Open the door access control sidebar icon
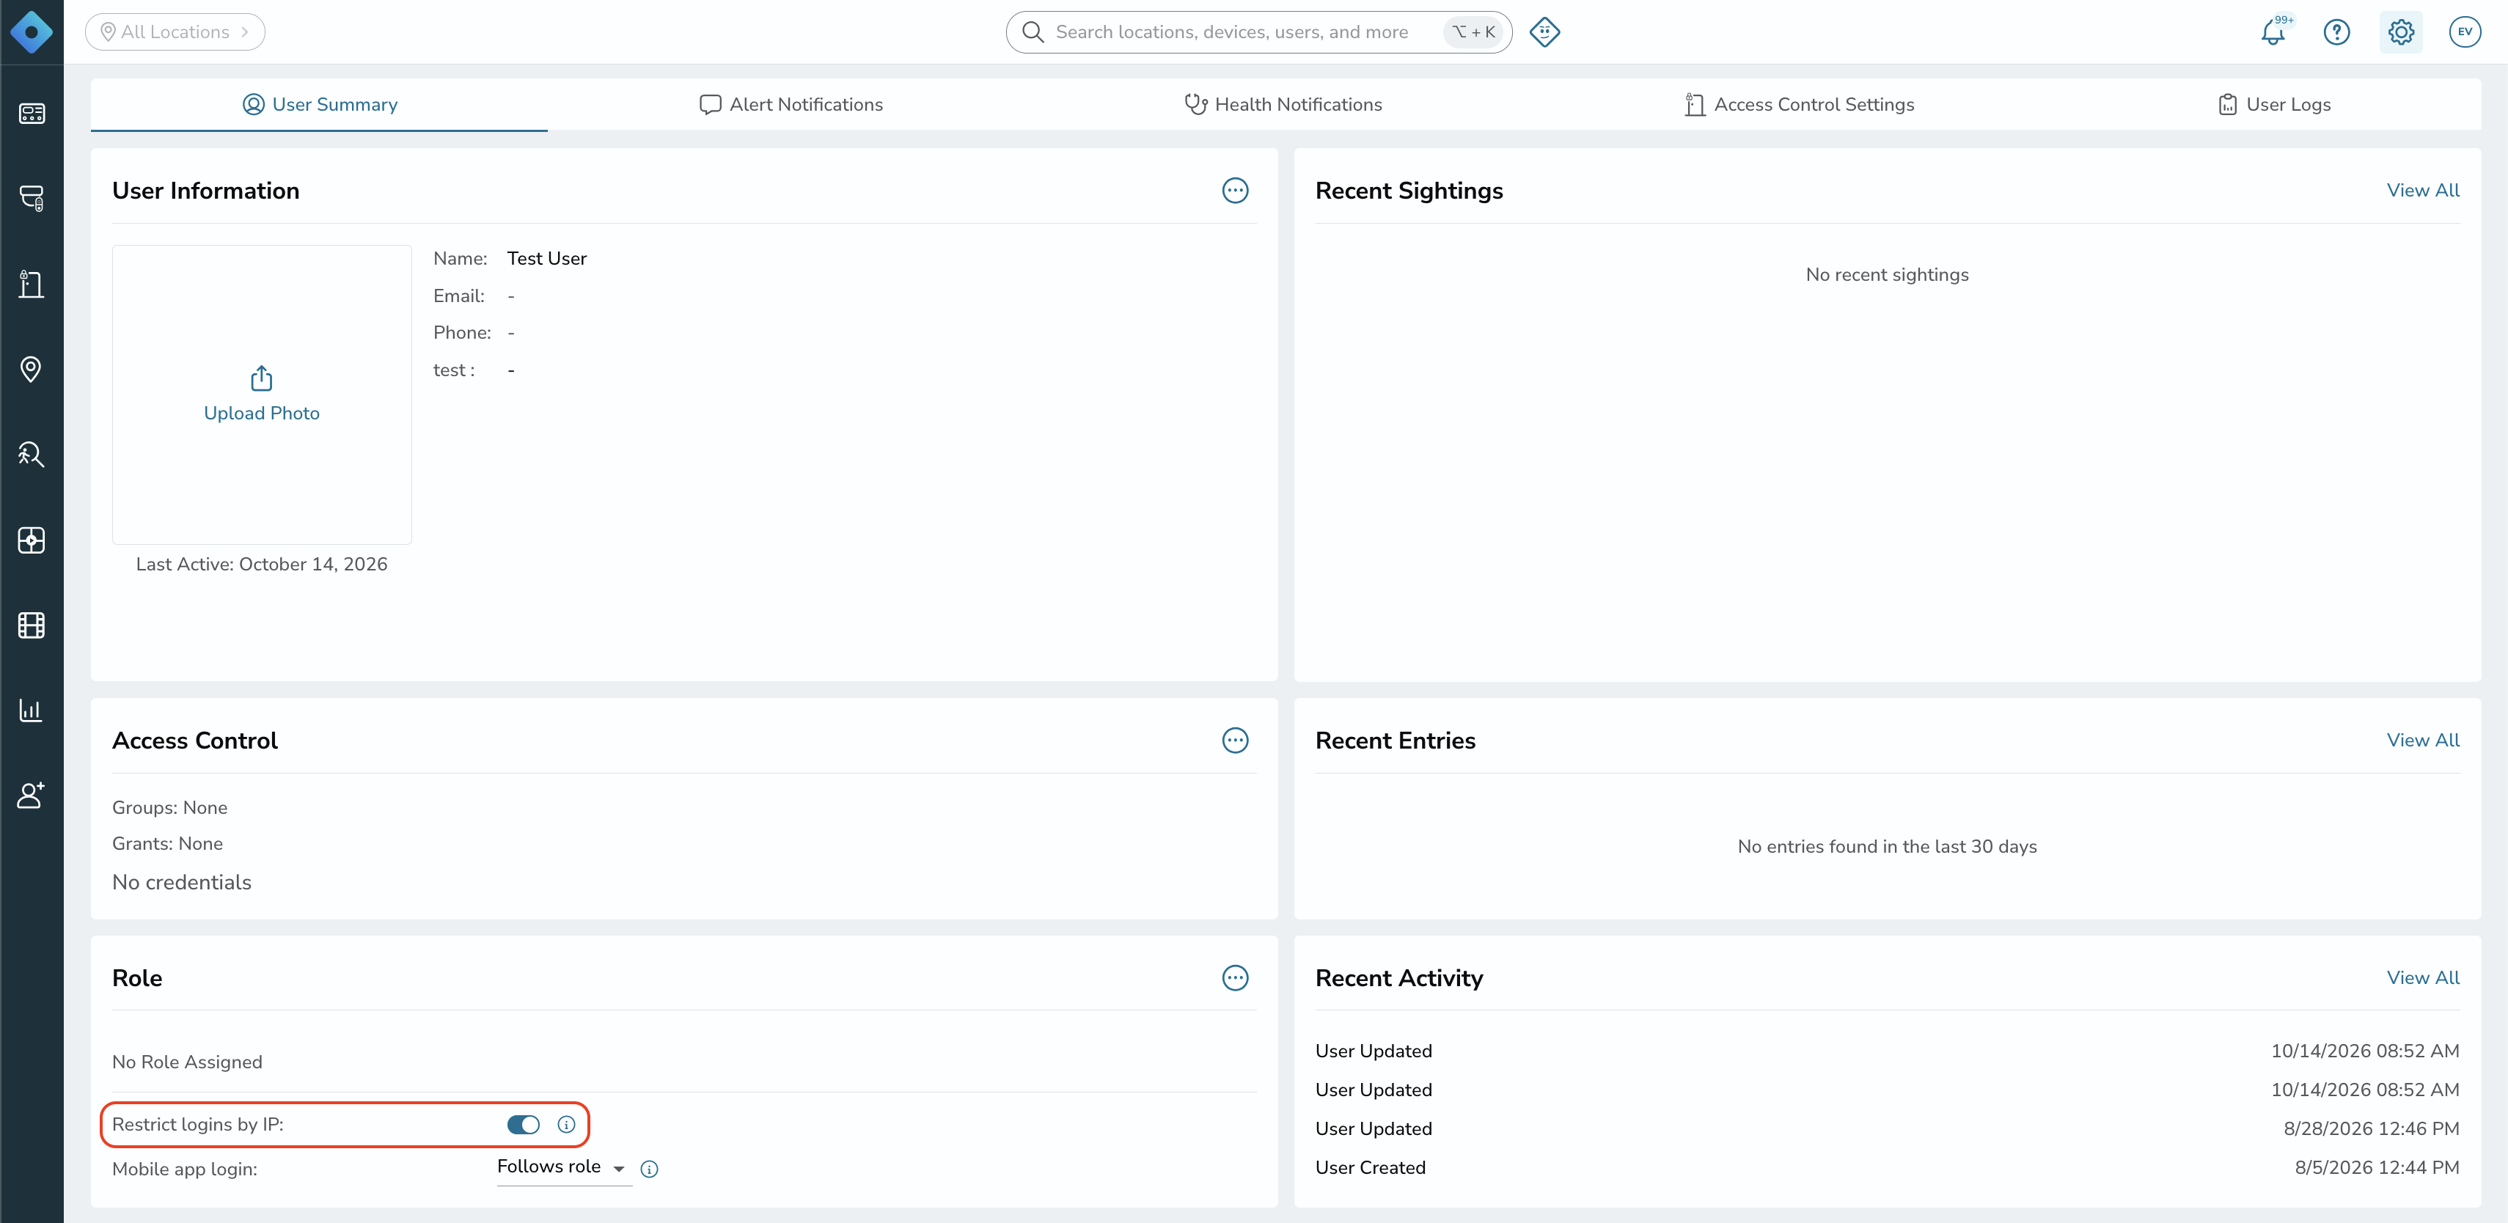The width and height of the screenshot is (2508, 1223). point(31,284)
